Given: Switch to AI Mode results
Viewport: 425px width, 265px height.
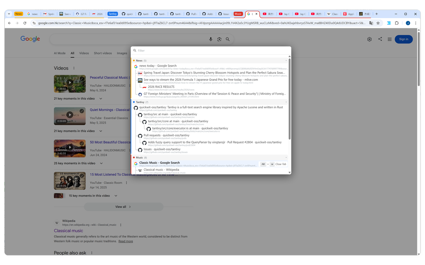Looking at the screenshot, I should [x=60, y=53].
